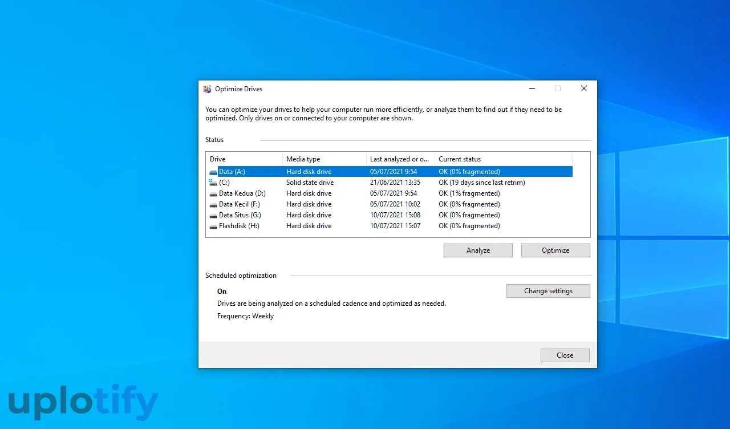Close the Optimize Drives dialog
The width and height of the screenshot is (730, 429).
pyautogui.click(x=565, y=355)
